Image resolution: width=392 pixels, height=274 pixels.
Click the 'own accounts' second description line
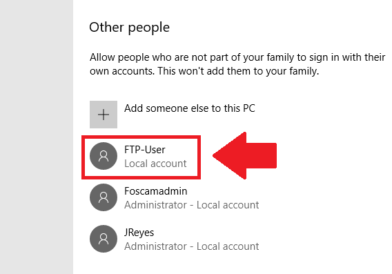[x=204, y=71]
